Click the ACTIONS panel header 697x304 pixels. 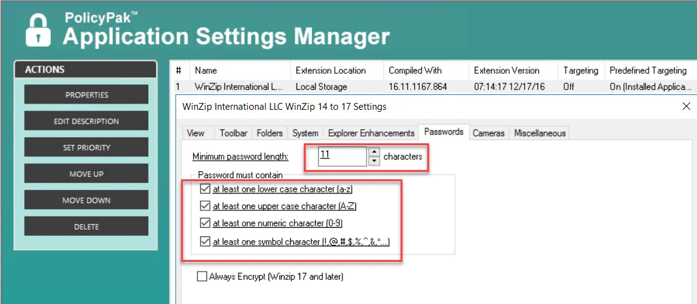pos(86,69)
